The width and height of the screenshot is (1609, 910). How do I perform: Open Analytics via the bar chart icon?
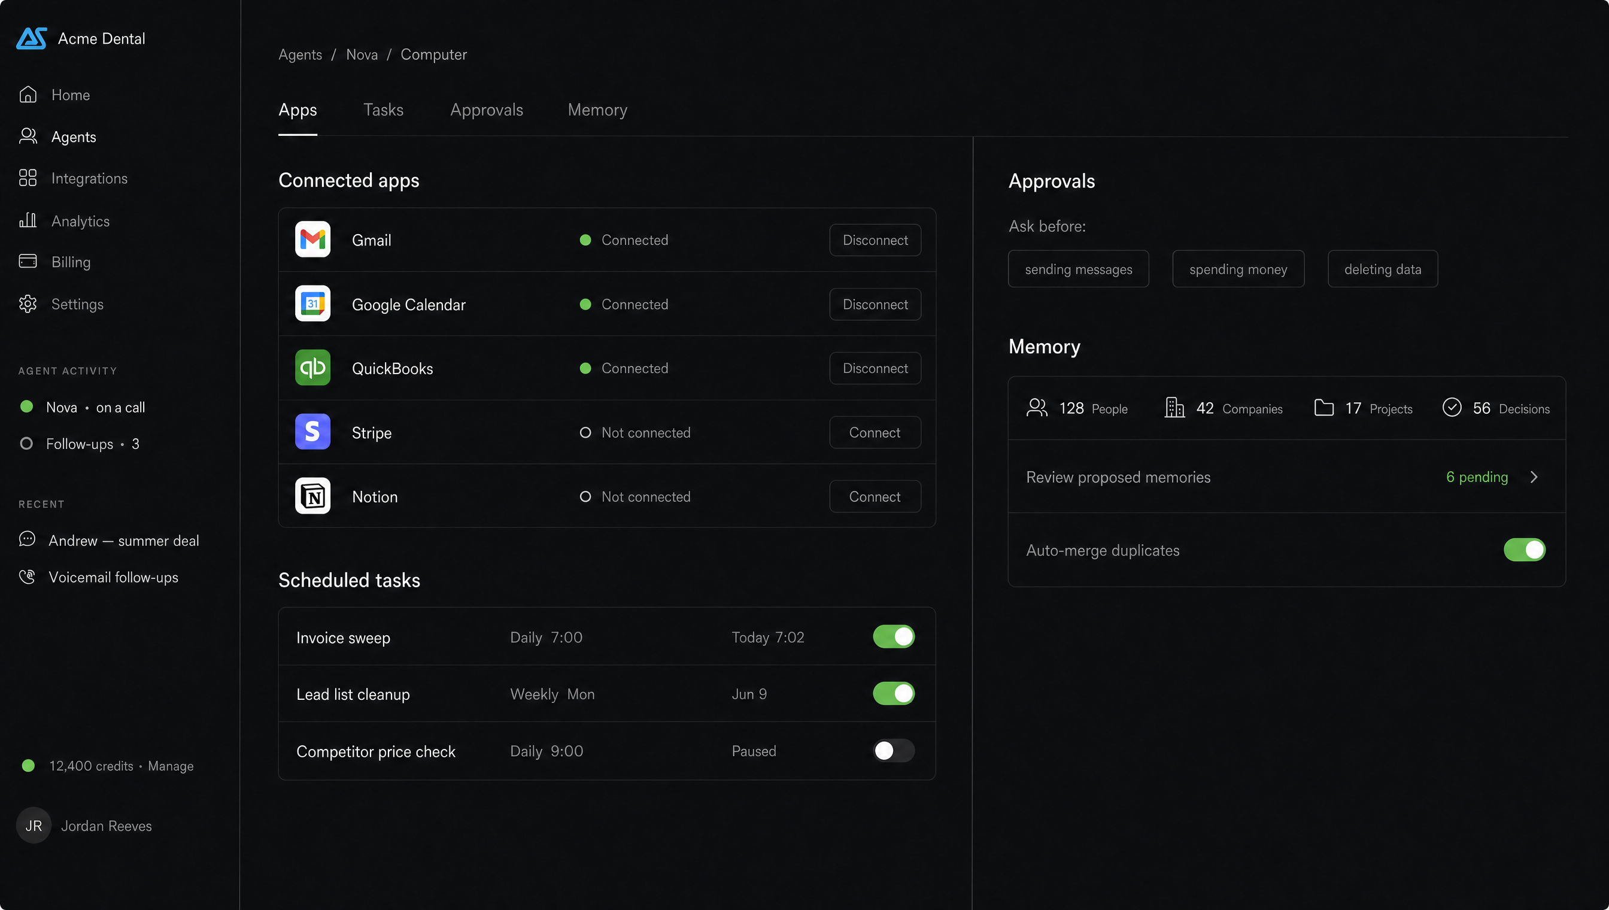pos(28,220)
